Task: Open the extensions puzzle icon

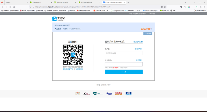Action: pos(201,7)
